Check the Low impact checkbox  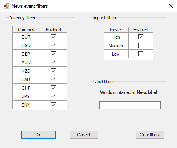pos(141,54)
